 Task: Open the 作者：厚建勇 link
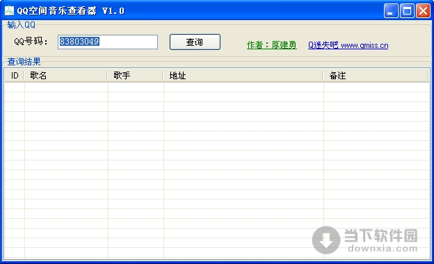pos(271,45)
